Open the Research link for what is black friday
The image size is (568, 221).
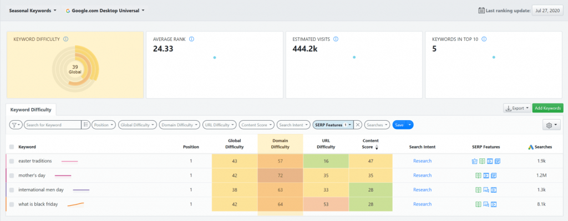[x=422, y=204]
